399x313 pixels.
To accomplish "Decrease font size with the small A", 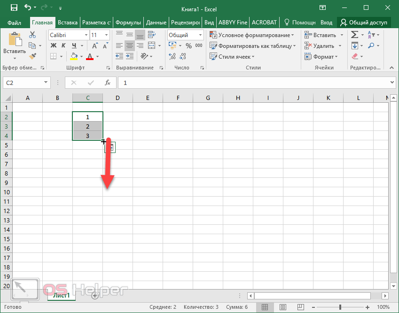I will coord(105,46).
